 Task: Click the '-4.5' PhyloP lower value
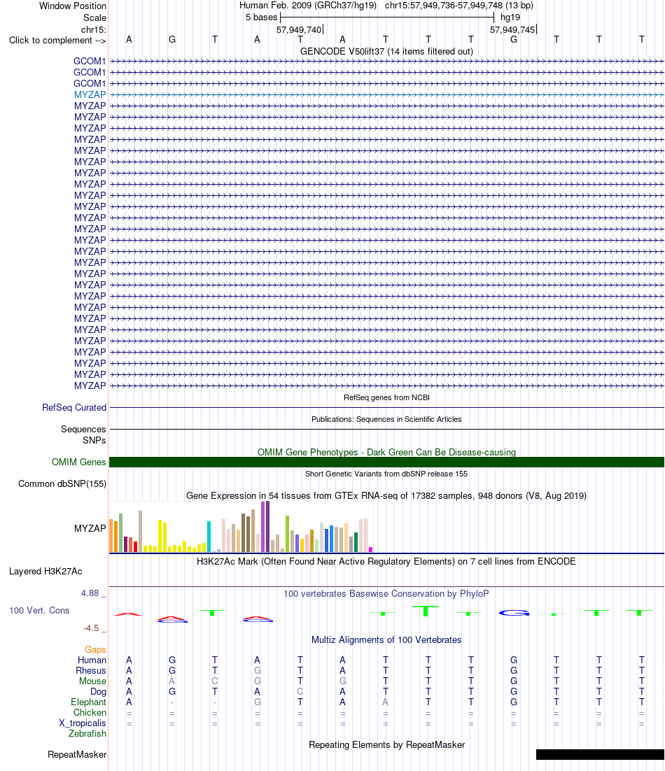pos(91,628)
